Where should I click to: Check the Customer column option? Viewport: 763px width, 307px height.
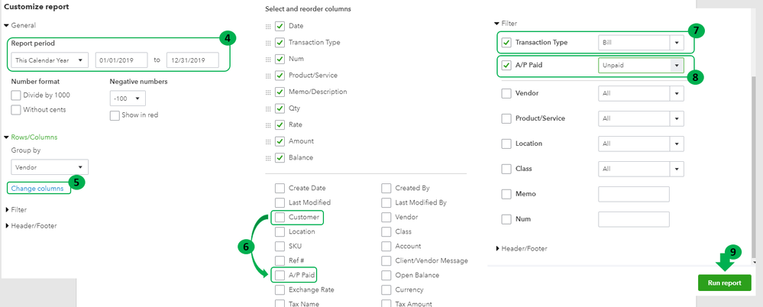(x=280, y=218)
